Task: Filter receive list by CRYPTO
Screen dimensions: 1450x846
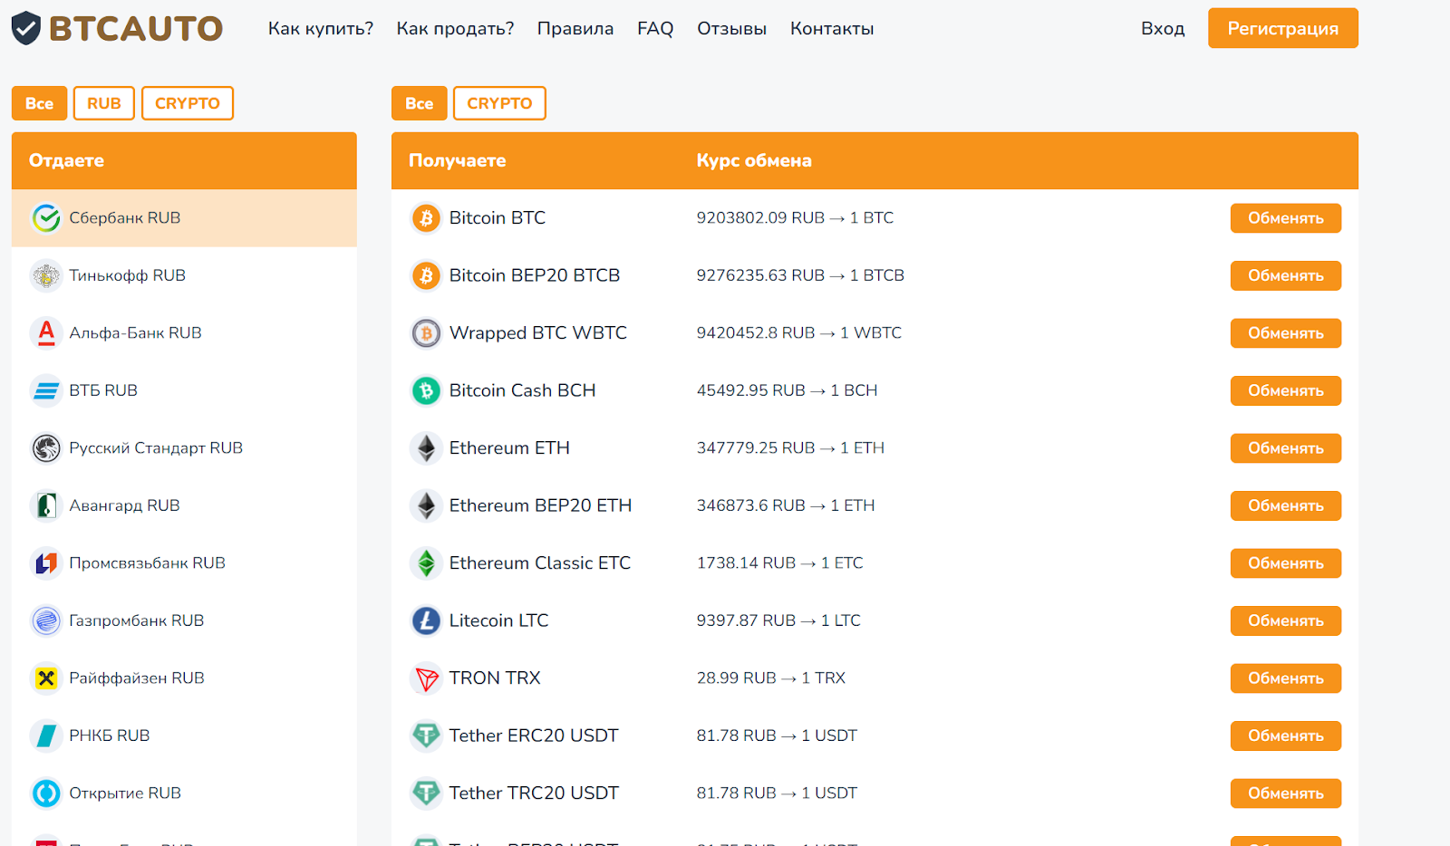Action: coord(499,103)
